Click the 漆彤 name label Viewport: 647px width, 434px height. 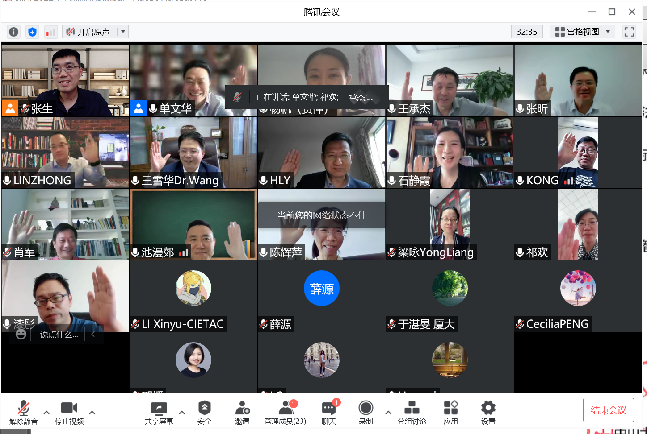(24, 324)
